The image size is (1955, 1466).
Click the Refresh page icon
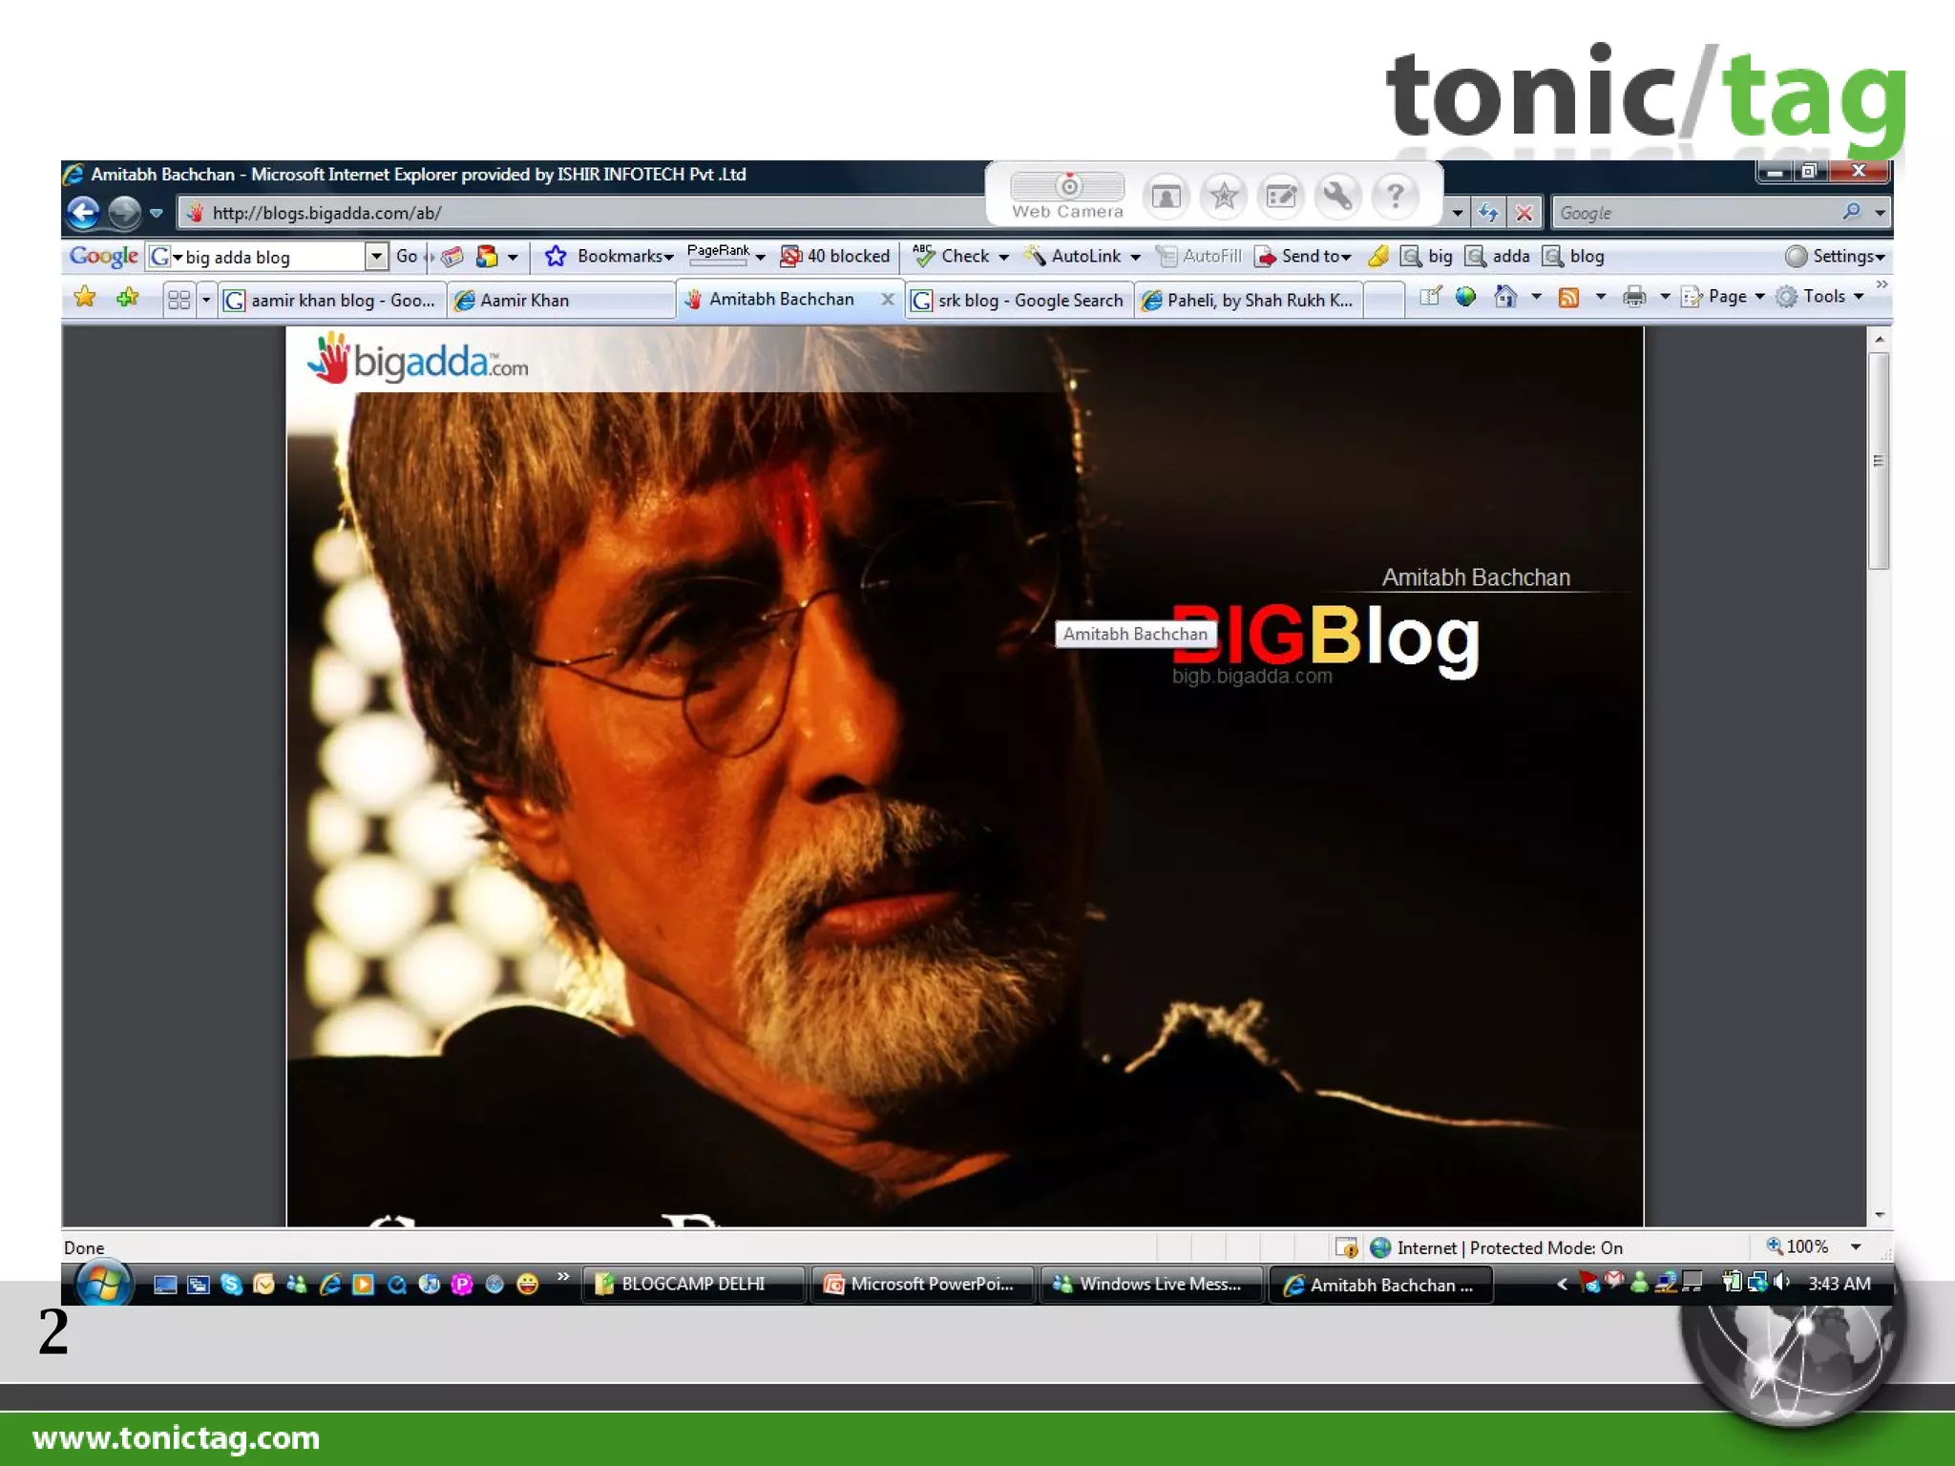(1487, 213)
